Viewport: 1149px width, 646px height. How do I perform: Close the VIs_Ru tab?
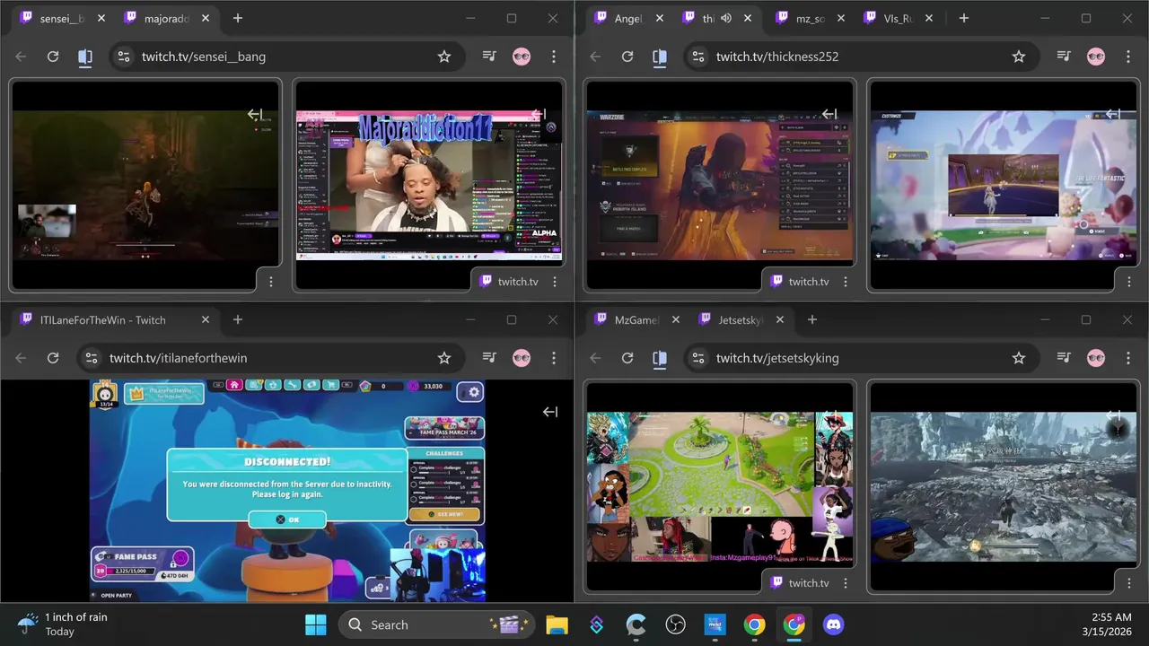click(929, 18)
